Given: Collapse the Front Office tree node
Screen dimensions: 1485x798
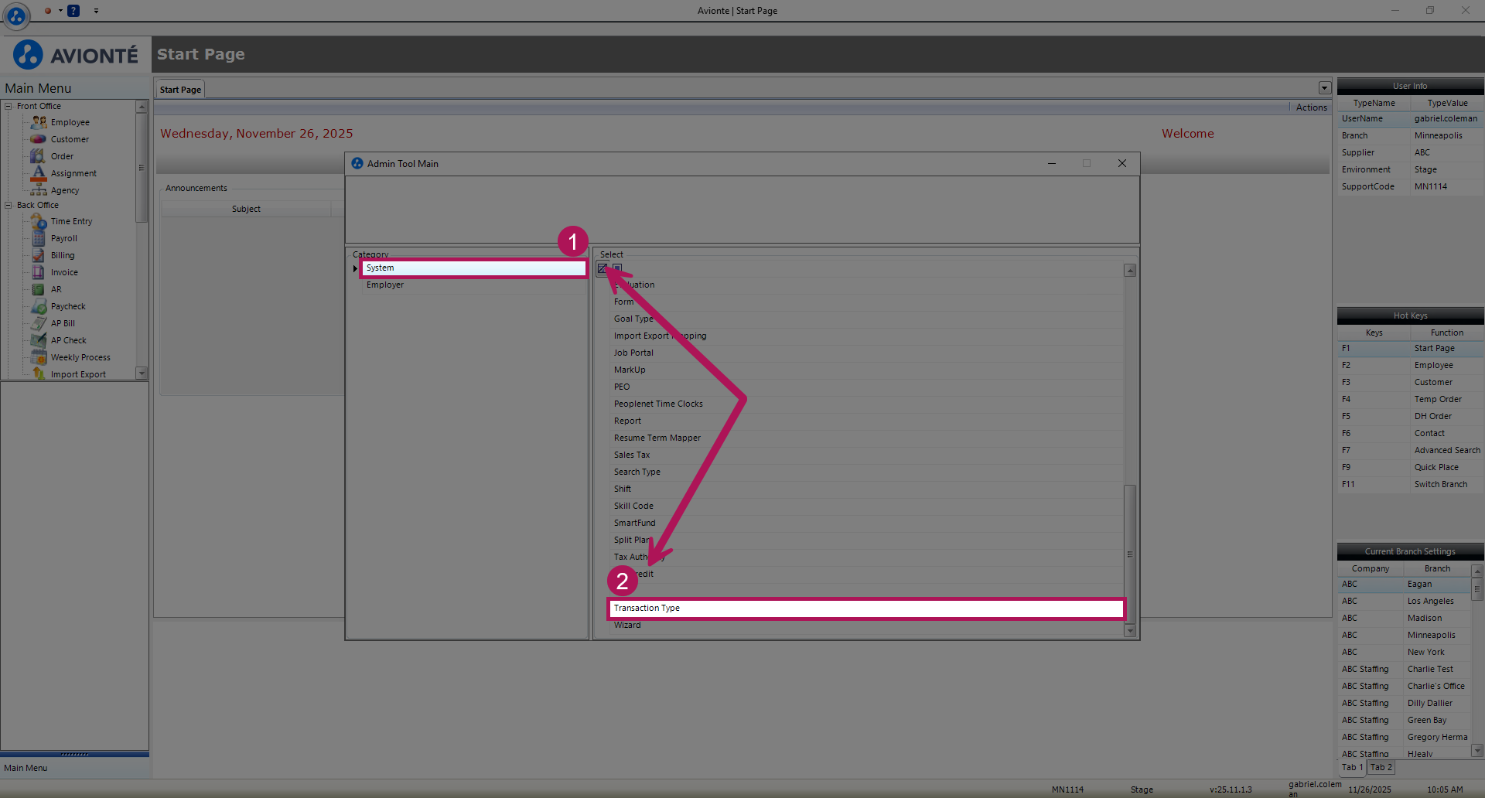Looking at the screenshot, I should 9,106.
